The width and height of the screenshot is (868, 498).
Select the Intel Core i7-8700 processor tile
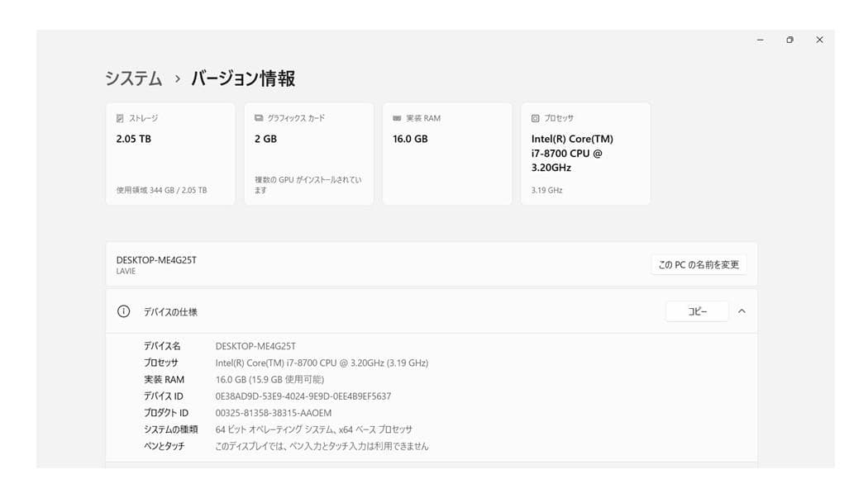pyautogui.click(x=585, y=154)
